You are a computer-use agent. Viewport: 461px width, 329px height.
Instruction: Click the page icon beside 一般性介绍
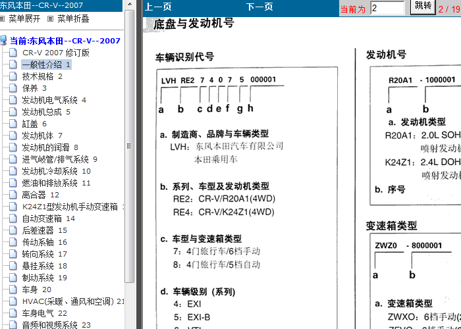[x=13, y=64]
